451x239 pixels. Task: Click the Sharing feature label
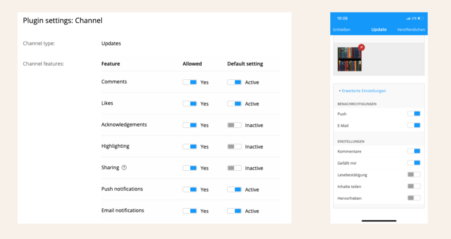click(x=110, y=168)
